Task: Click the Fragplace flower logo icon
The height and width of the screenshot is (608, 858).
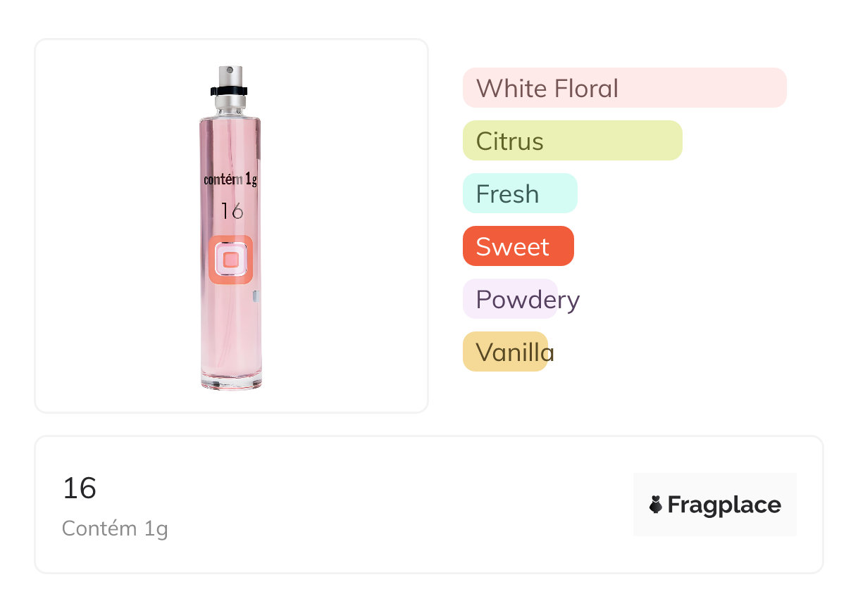Action: tap(656, 505)
